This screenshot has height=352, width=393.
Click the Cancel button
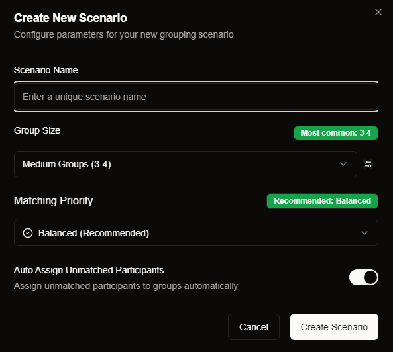click(254, 327)
